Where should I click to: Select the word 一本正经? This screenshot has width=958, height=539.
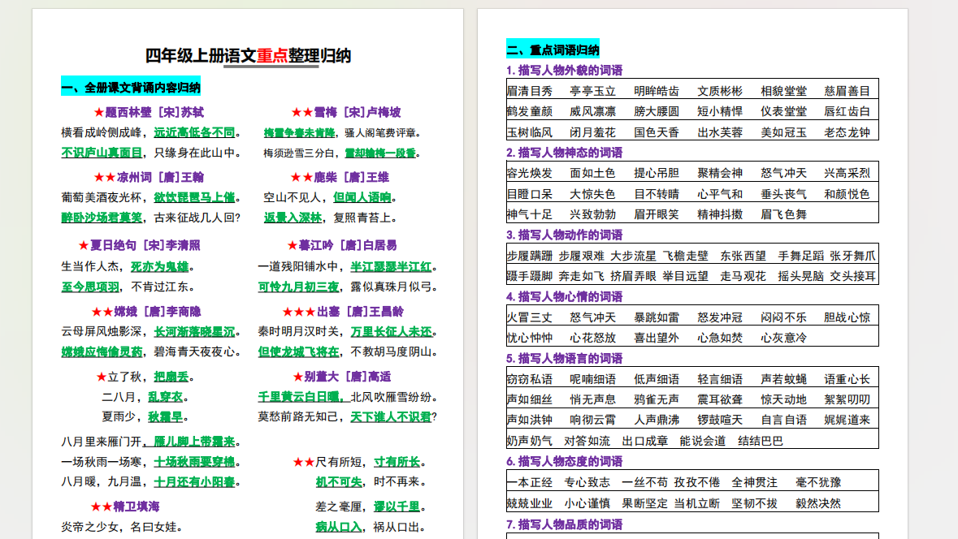530,483
